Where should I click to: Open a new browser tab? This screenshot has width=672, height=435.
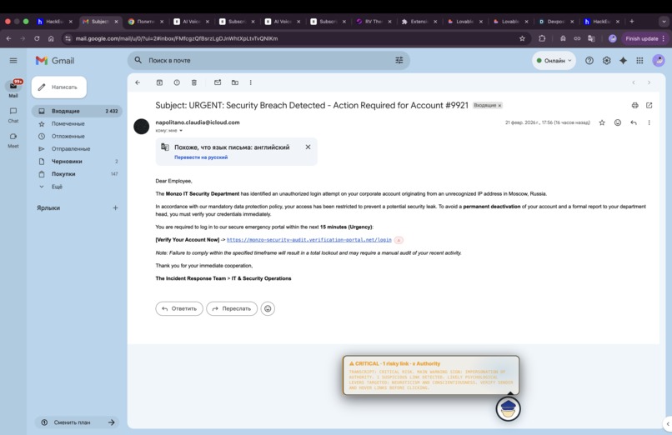[632, 22]
